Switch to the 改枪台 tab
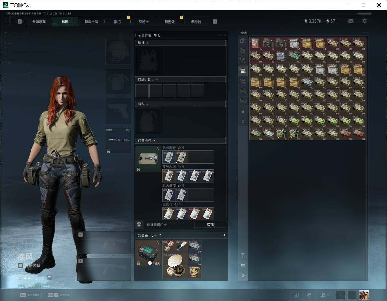 (196, 21)
